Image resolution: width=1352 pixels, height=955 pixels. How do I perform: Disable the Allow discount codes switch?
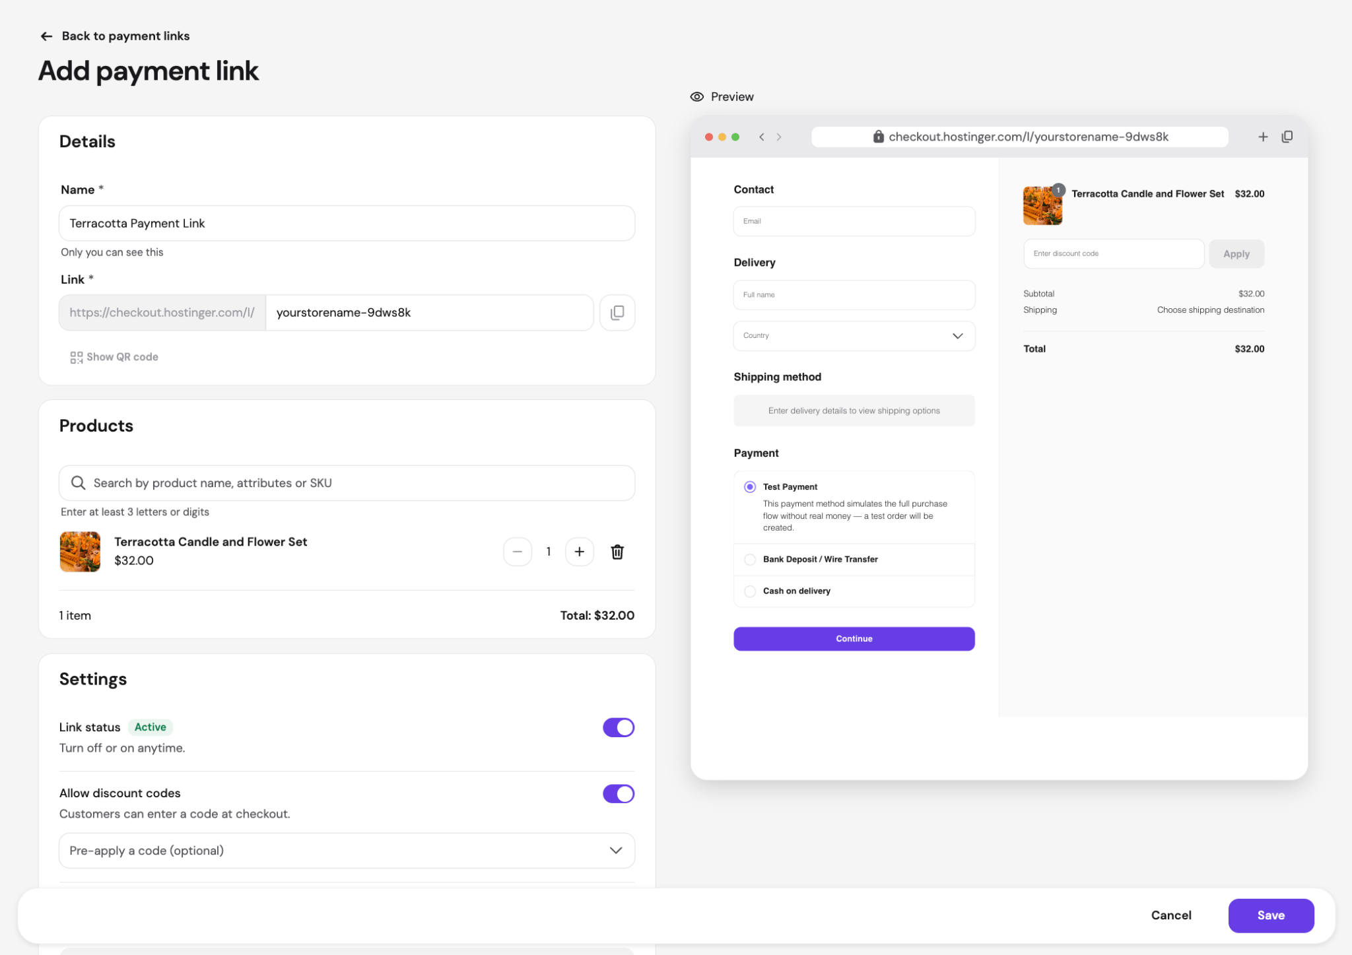tap(619, 793)
